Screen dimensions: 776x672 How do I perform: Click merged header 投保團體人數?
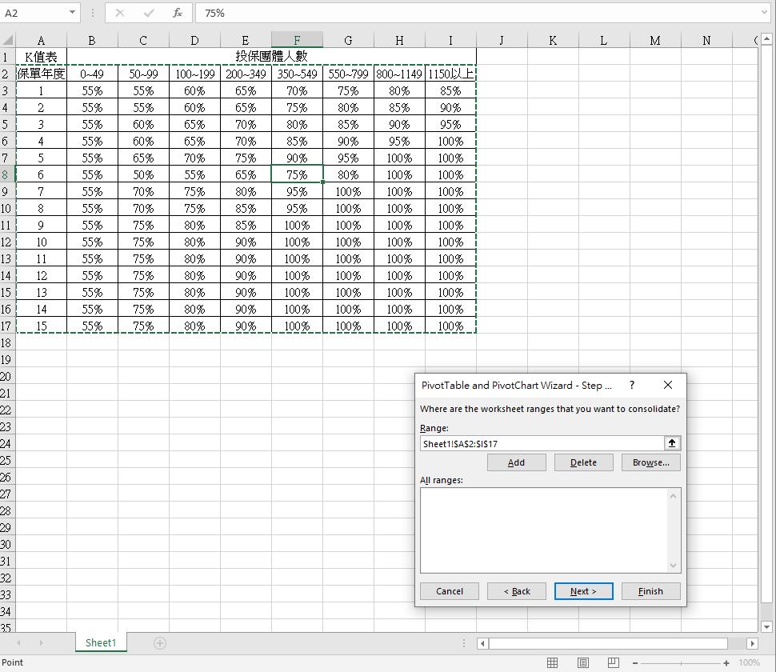[271, 57]
